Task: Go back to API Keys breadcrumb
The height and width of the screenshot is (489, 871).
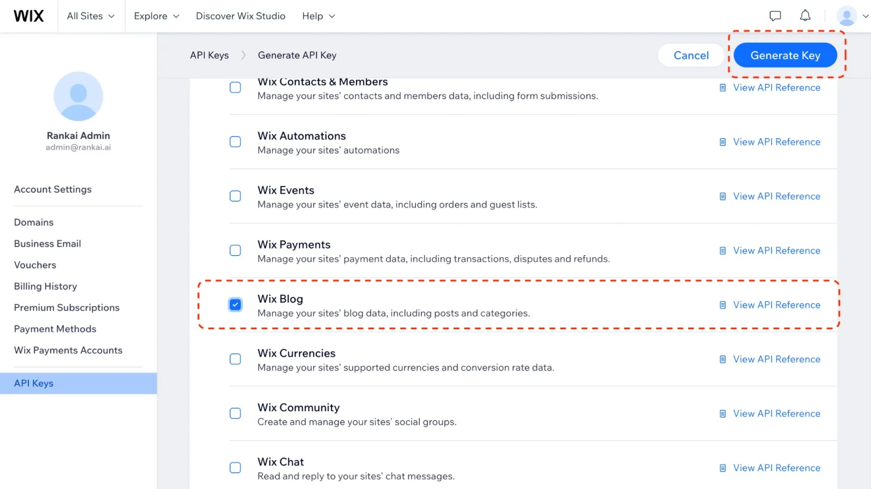Action: 210,55
